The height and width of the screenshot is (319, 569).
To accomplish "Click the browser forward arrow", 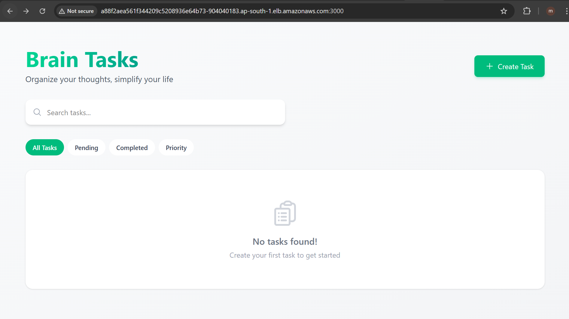I will [x=26, y=11].
